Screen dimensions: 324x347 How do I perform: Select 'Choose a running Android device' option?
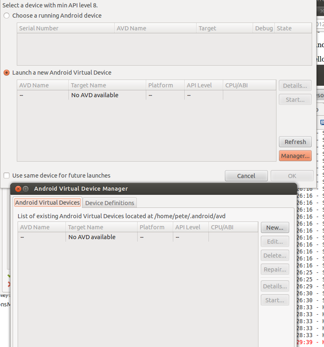7,16
